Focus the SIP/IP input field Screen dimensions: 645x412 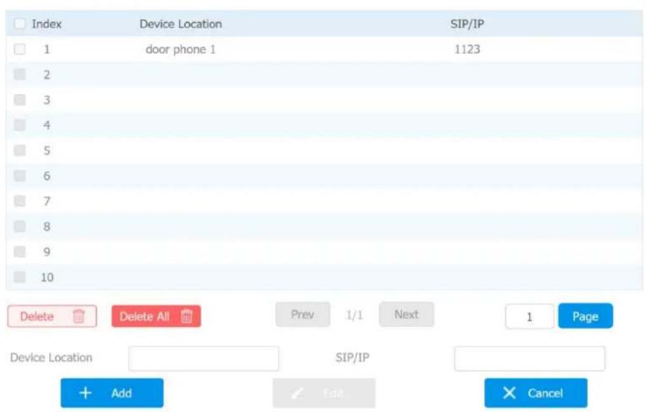point(530,359)
